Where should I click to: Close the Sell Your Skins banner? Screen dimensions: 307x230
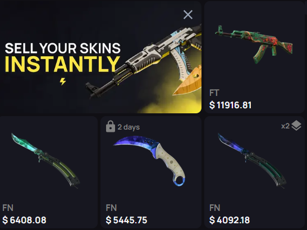[x=188, y=15]
